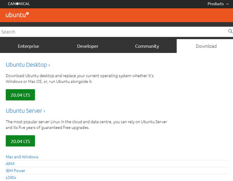This screenshot has height=181, width=233.
Task: Click the search magnifier icon
Action: coord(230,31)
